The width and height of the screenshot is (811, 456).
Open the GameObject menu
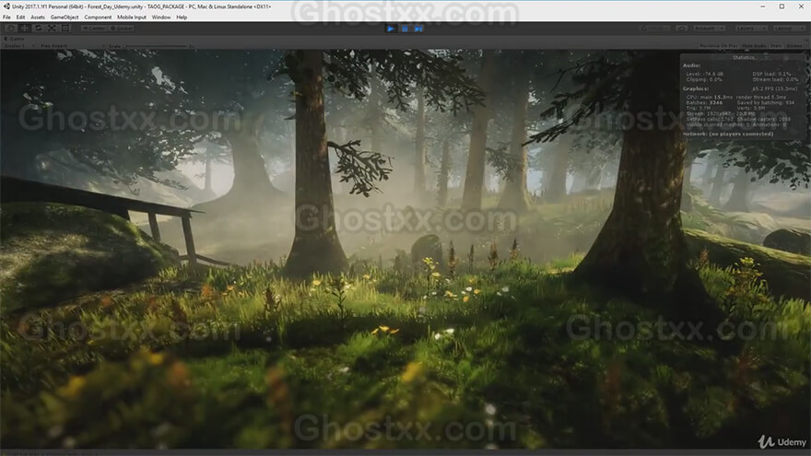tap(65, 18)
